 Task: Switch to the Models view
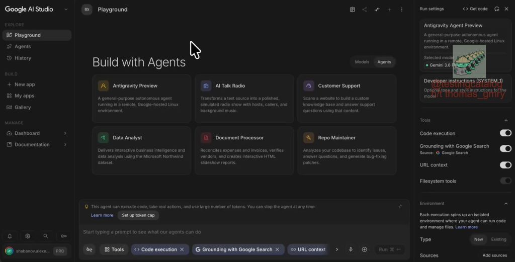[x=362, y=62]
